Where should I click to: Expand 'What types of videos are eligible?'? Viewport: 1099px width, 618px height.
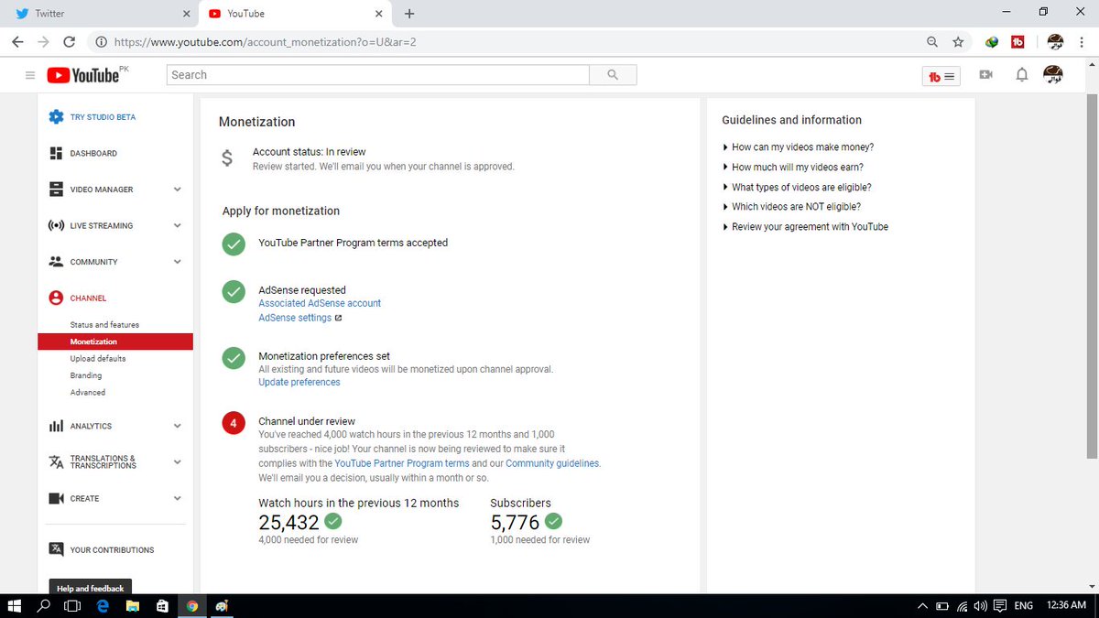797,188
